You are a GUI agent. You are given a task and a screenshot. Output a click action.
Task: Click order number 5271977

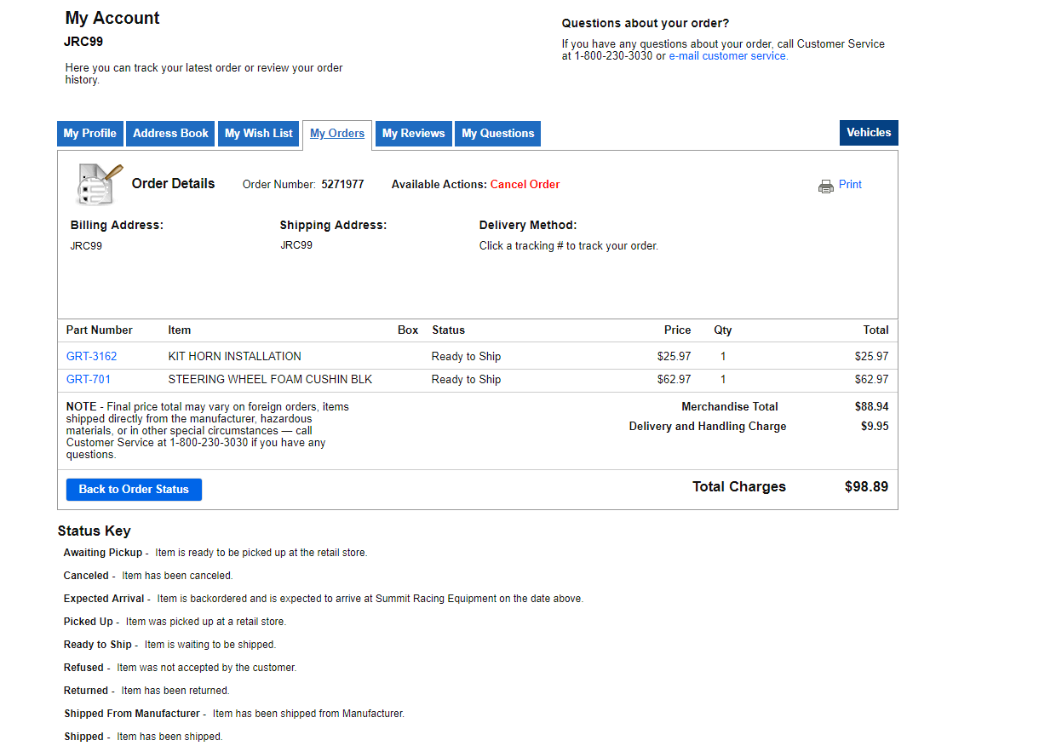click(342, 185)
